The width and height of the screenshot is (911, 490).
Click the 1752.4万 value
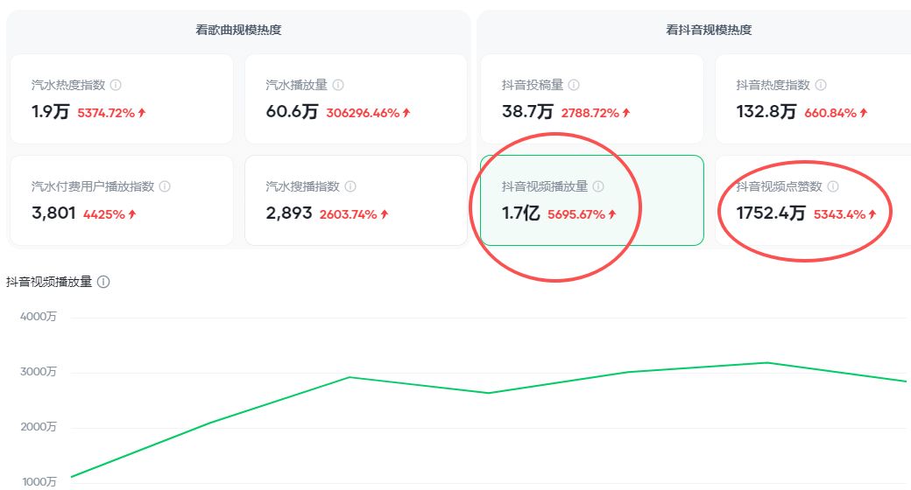771,213
